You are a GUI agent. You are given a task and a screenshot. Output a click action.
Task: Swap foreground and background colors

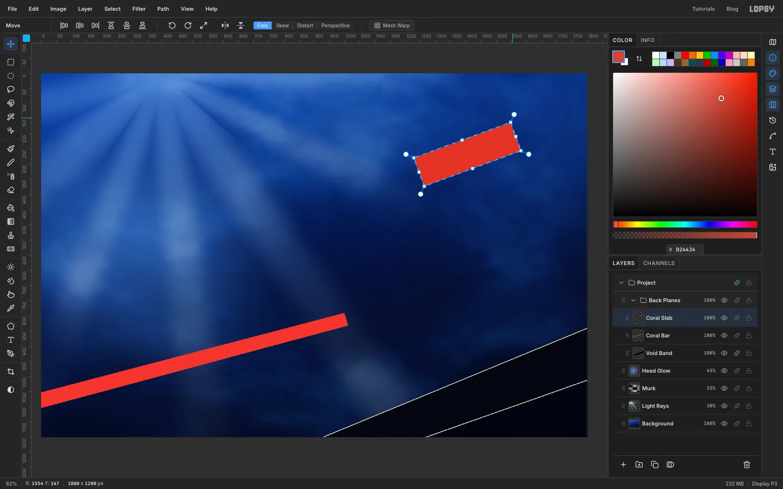click(x=639, y=59)
